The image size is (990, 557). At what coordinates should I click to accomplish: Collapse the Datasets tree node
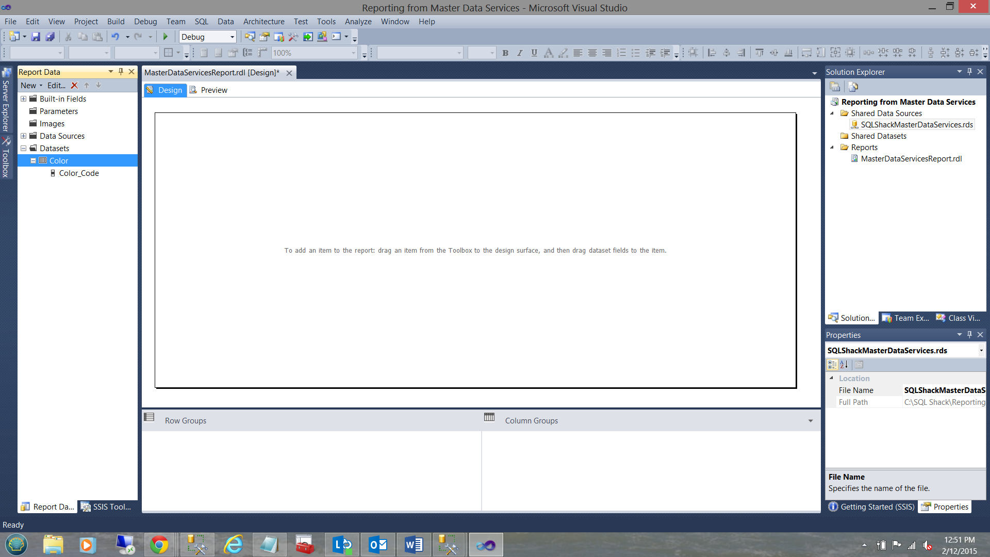click(23, 149)
